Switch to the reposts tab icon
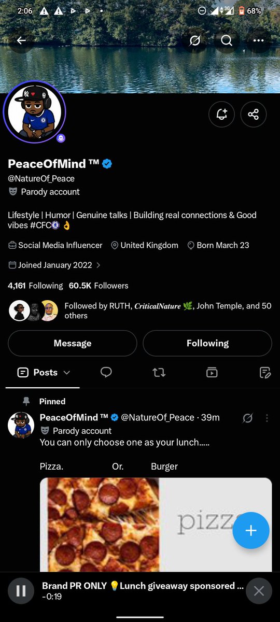This screenshot has height=622, width=280. [159, 372]
